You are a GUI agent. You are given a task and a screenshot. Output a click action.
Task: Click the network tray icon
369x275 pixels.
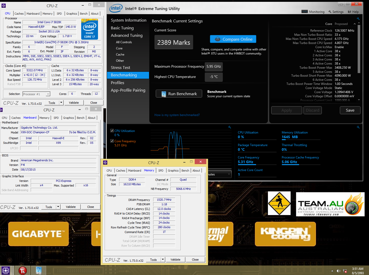[x=345, y=271]
